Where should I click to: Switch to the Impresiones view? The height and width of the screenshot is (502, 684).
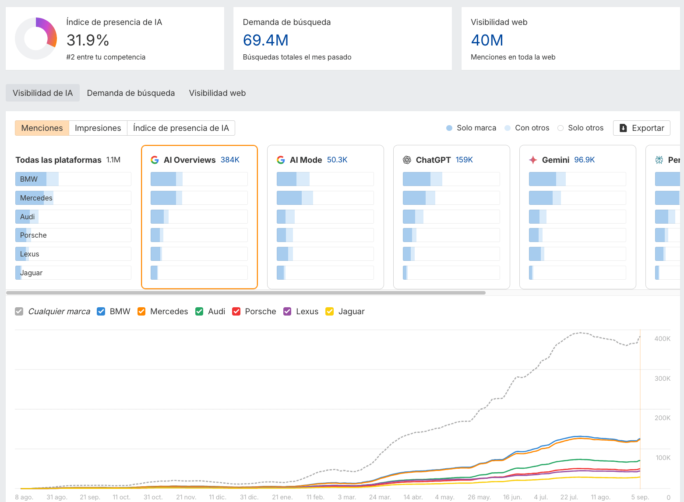[98, 128]
